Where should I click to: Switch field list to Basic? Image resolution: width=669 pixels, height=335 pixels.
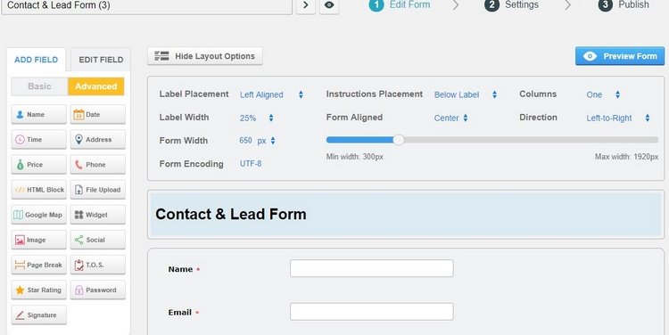pyautogui.click(x=39, y=86)
